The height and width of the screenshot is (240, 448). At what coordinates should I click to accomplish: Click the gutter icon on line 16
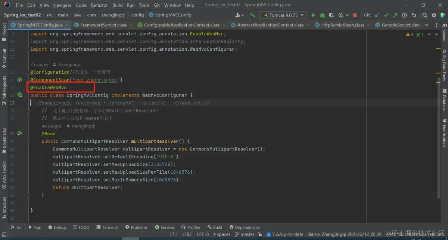click(19, 95)
